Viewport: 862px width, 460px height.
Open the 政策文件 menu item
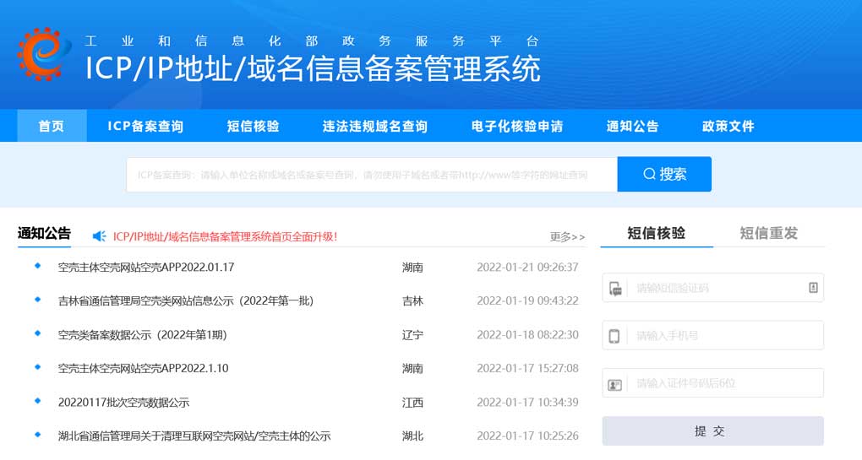(728, 126)
